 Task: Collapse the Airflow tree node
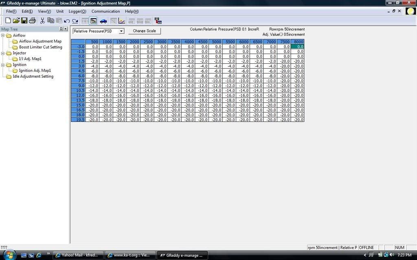pos(3,35)
